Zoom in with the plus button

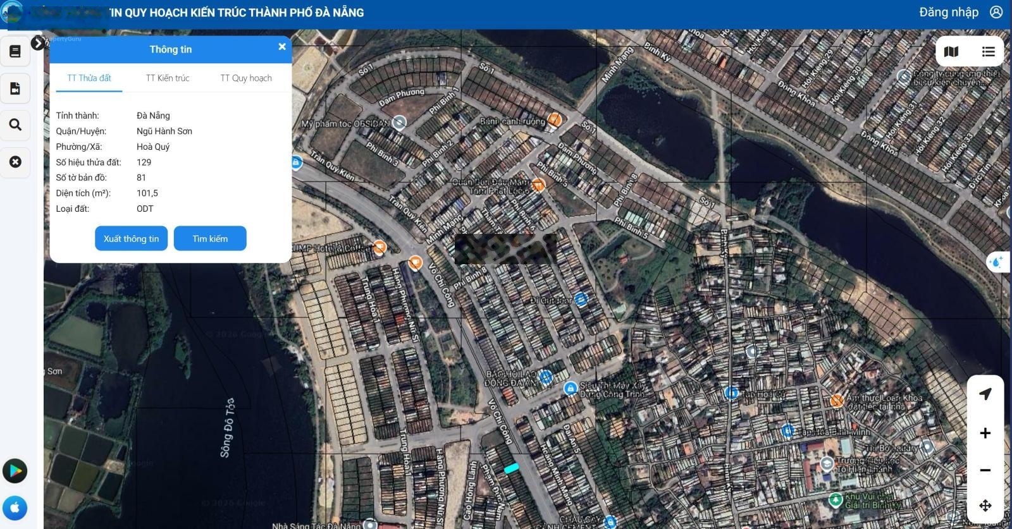(x=985, y=433)
